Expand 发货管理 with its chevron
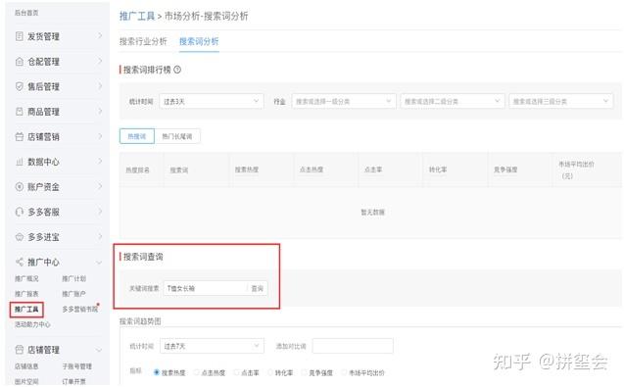624x387 pixels. point(100,35)
